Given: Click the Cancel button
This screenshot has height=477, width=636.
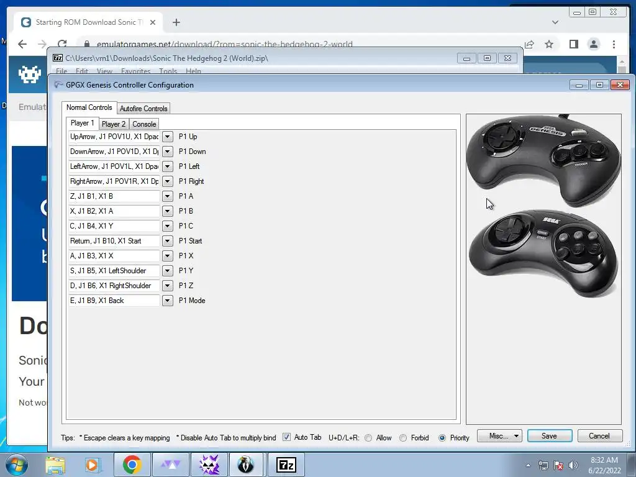Looking at the screenshot, I should pos(599,436).
